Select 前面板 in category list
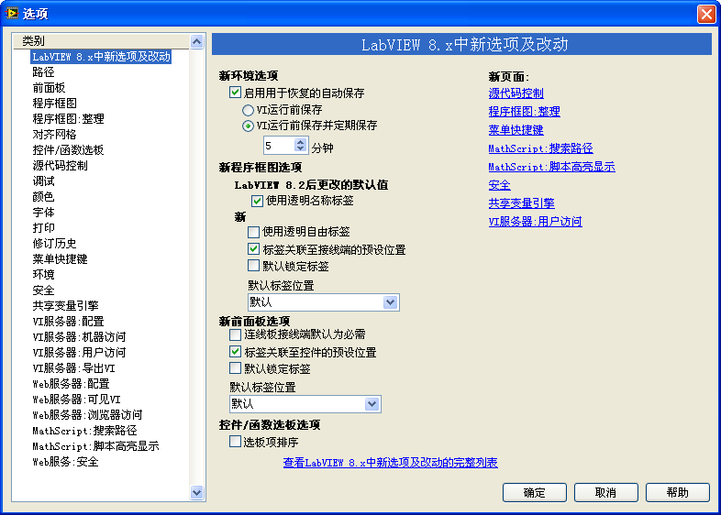Viewport: 721px width, 515px height. [x=50, y=88]
